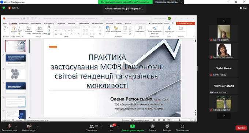Click the Презентувати в Teams button
The image size is (249, 133).
tap(159, 23)
